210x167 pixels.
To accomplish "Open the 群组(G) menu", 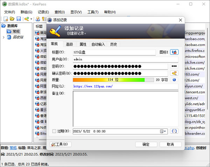I will (26, 12).
